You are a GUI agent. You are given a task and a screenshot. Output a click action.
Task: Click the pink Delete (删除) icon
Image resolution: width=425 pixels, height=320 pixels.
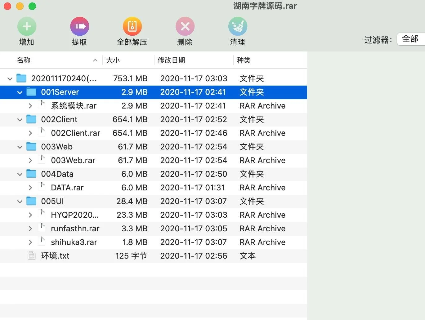click(x=185, y=26)
